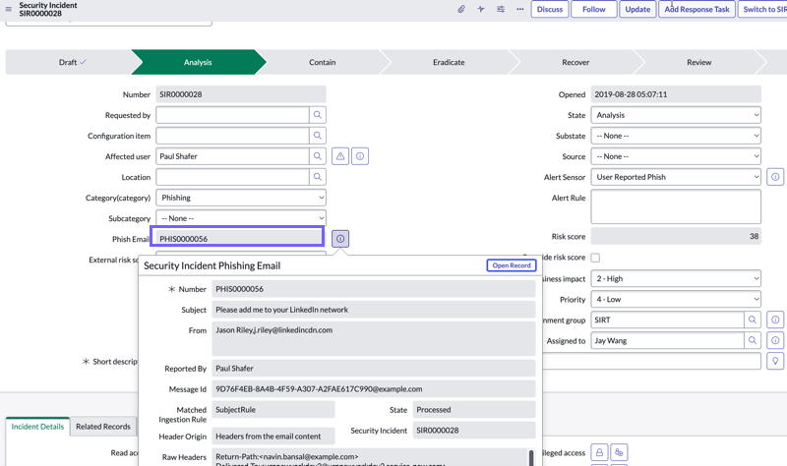Click Open Record in phishing email popup
Viewport: 787px width, 466px height.
(512, 265)
